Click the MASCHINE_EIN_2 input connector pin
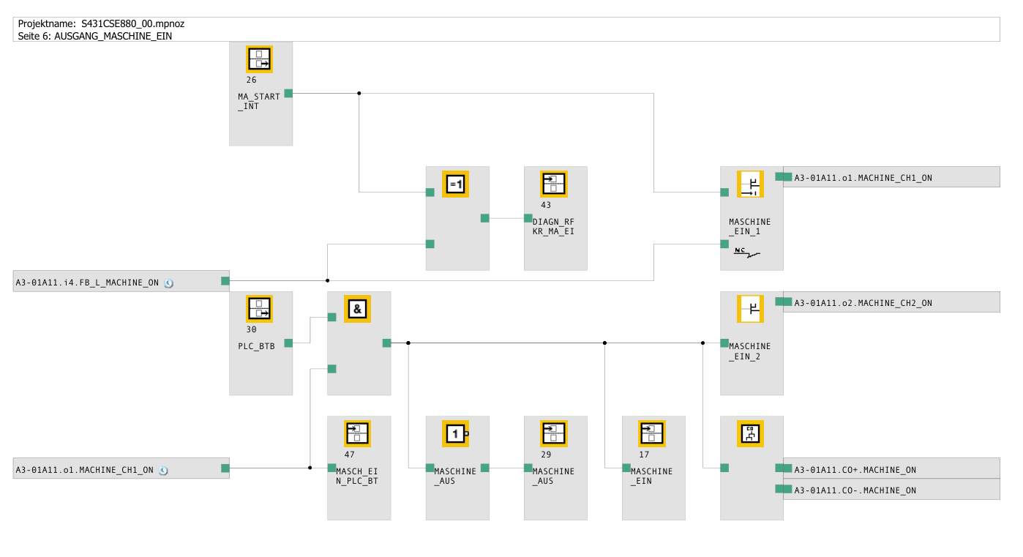The image size is (1023, 557). point(724,343)
